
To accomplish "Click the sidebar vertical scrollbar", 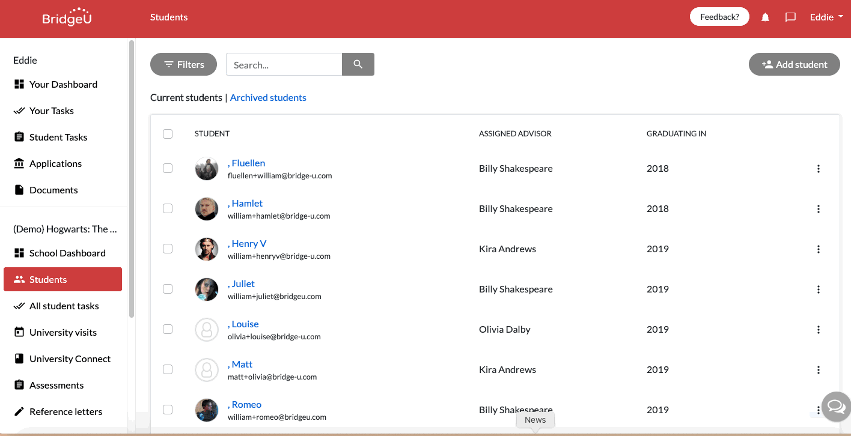I will coord(132,178).
